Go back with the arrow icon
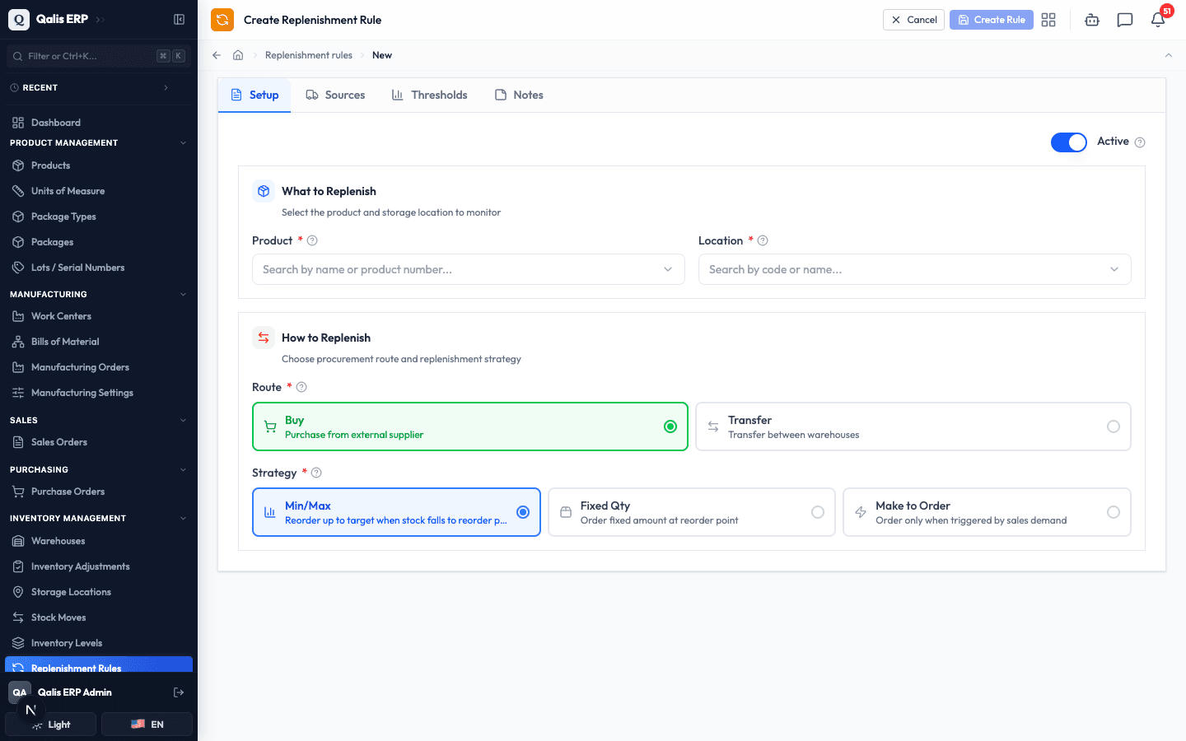 pos(217,55)
